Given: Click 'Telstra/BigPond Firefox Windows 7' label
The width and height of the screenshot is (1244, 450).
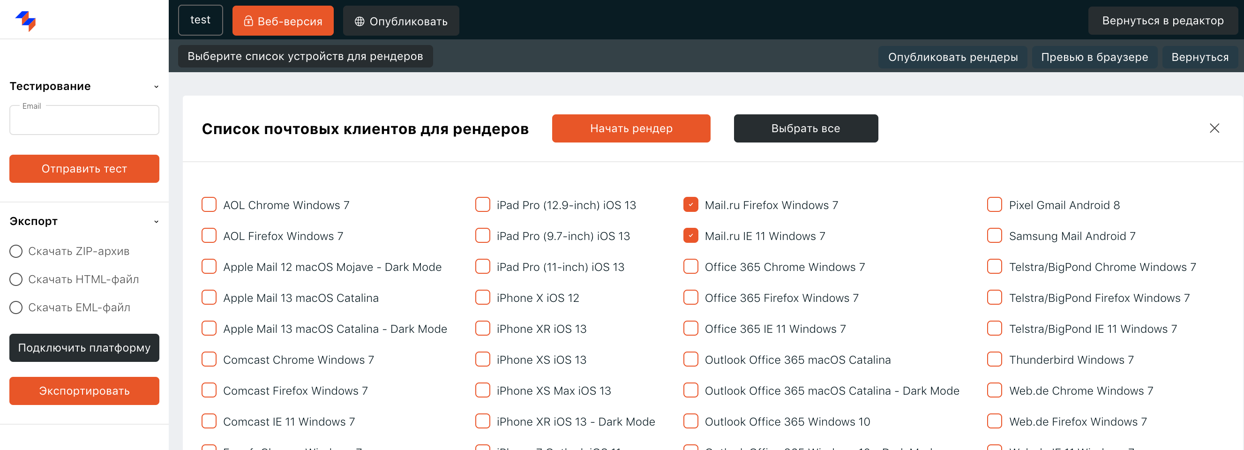Looking at the screenshot, I should (x=1099, y=298).
